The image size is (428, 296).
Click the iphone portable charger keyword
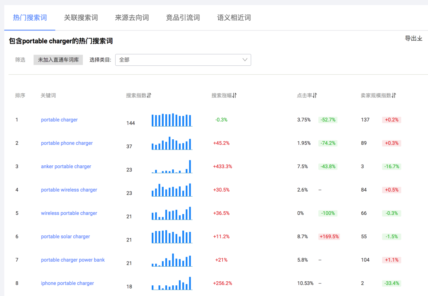[67, 283]
